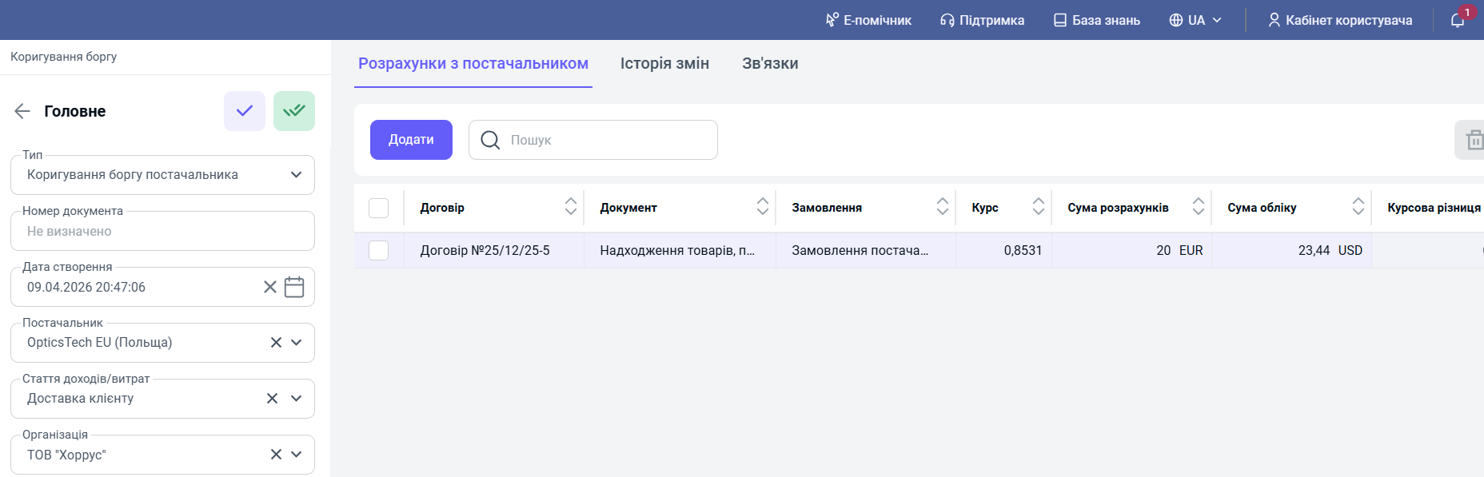
Task: Expand the Стаття доходів/витрат dropdown
Action: coord(296,399)
